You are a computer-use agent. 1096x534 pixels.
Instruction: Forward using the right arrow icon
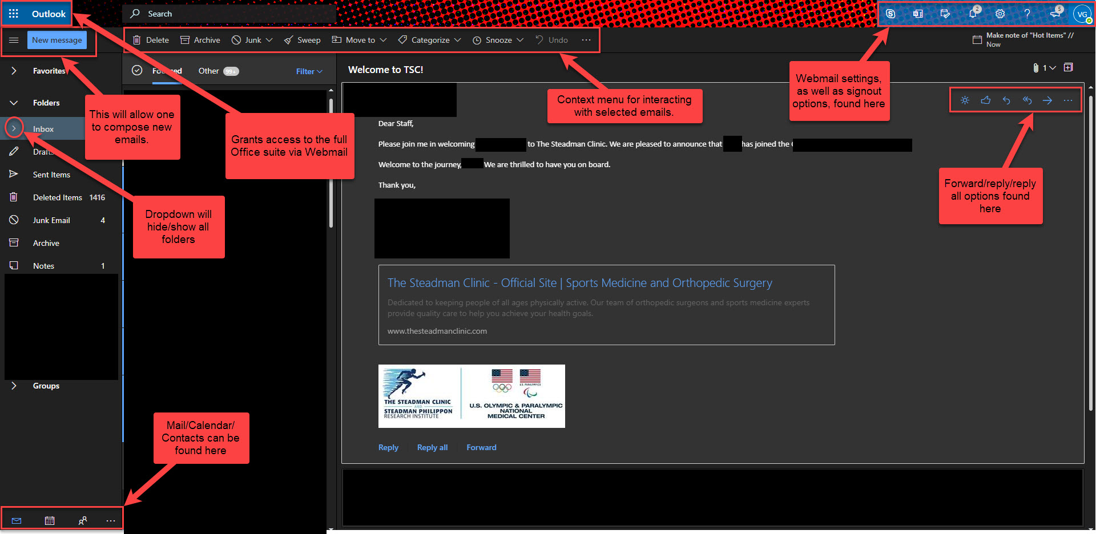(x=1047, y=100)
